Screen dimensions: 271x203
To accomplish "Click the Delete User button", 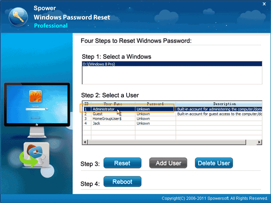I will pos(214,163).
